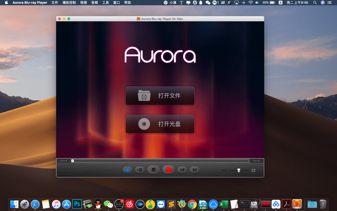Open QQ penguin icon in Dock
This screenshot has width=337, height=211.
click(98, 204)
